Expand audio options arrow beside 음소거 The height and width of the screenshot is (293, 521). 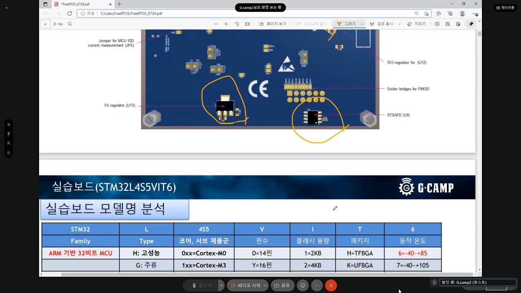221,286
